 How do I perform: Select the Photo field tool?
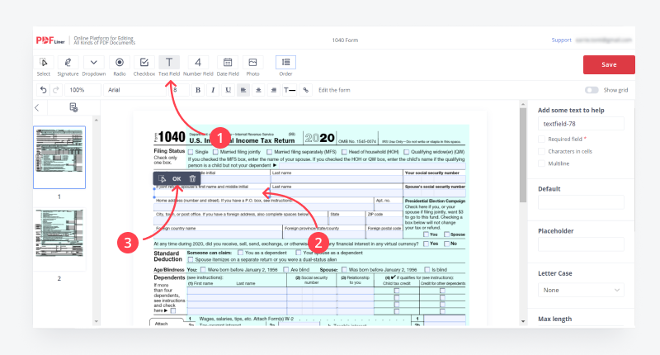coord(252,62)
